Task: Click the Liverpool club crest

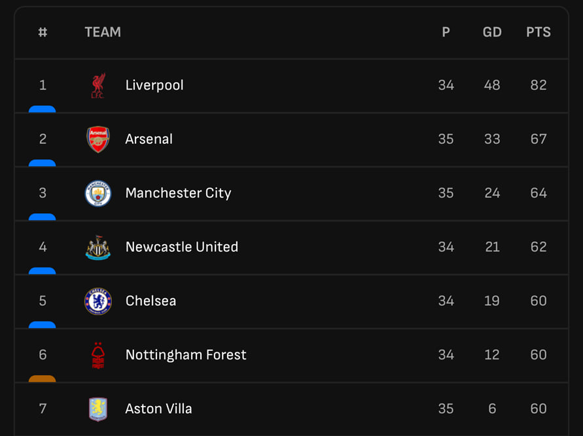Action: [x=98, y=86]
